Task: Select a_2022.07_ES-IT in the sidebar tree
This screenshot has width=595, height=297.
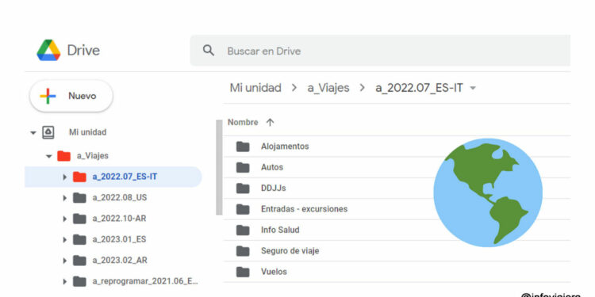Action: 125,177
